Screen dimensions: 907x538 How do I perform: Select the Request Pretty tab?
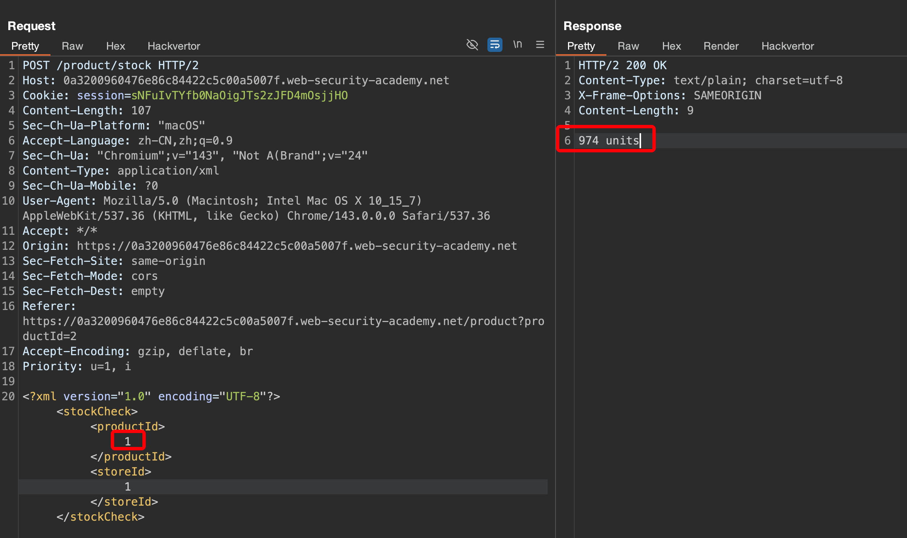25,46
